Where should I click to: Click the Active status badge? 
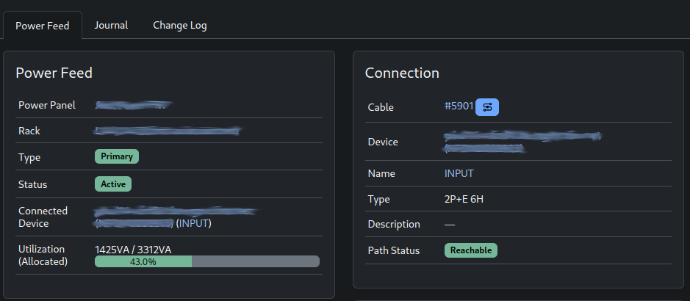point(113,184)
